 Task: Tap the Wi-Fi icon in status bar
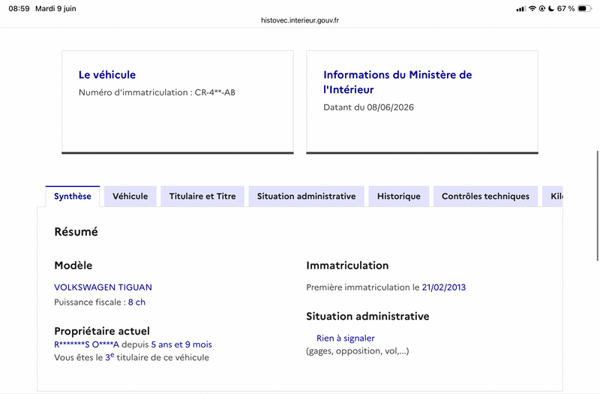click(532, 8)
